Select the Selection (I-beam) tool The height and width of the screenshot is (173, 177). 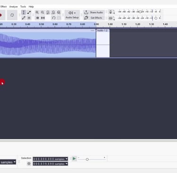[x=24, y=12]
